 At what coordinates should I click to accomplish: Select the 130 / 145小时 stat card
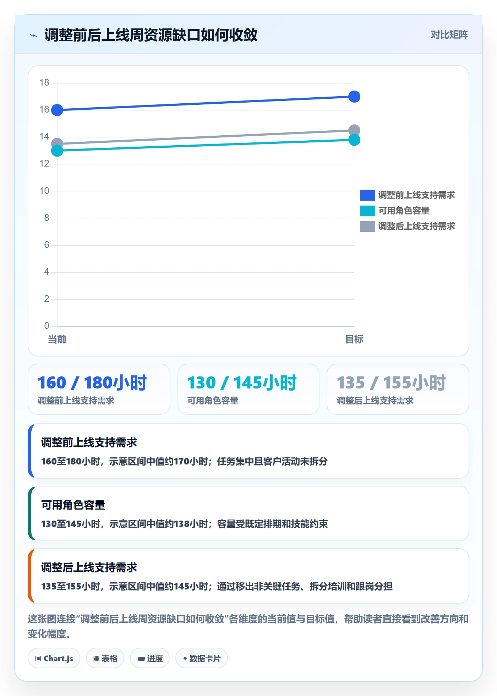[x=248, y=389]
